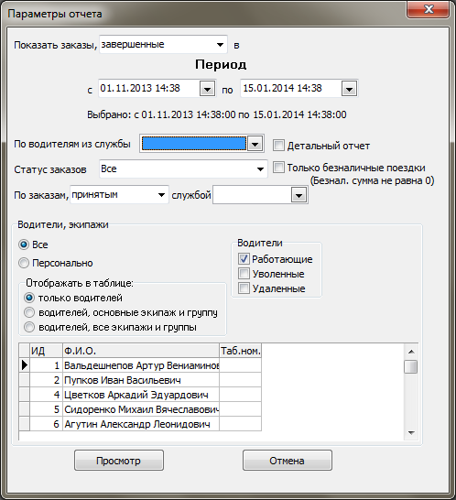
Task: Tick the 'Удаленные' drivers checkbox
Action: coord(244,288)
